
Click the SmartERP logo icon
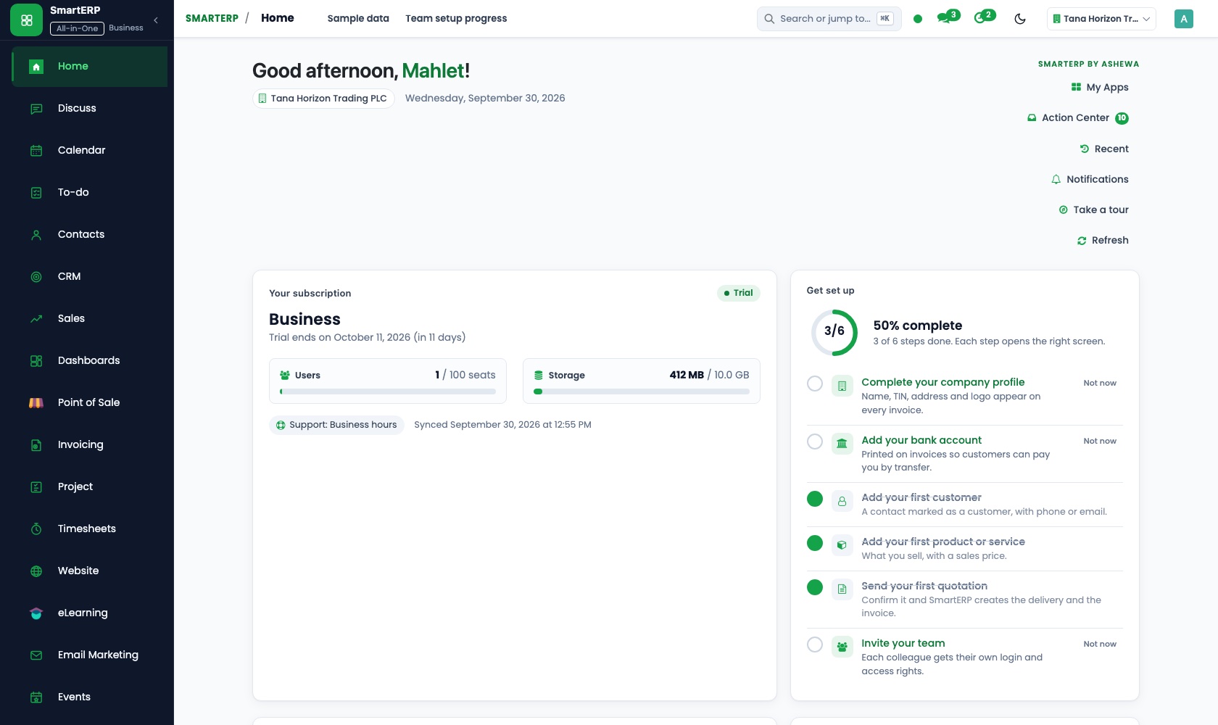coord(27,20)
